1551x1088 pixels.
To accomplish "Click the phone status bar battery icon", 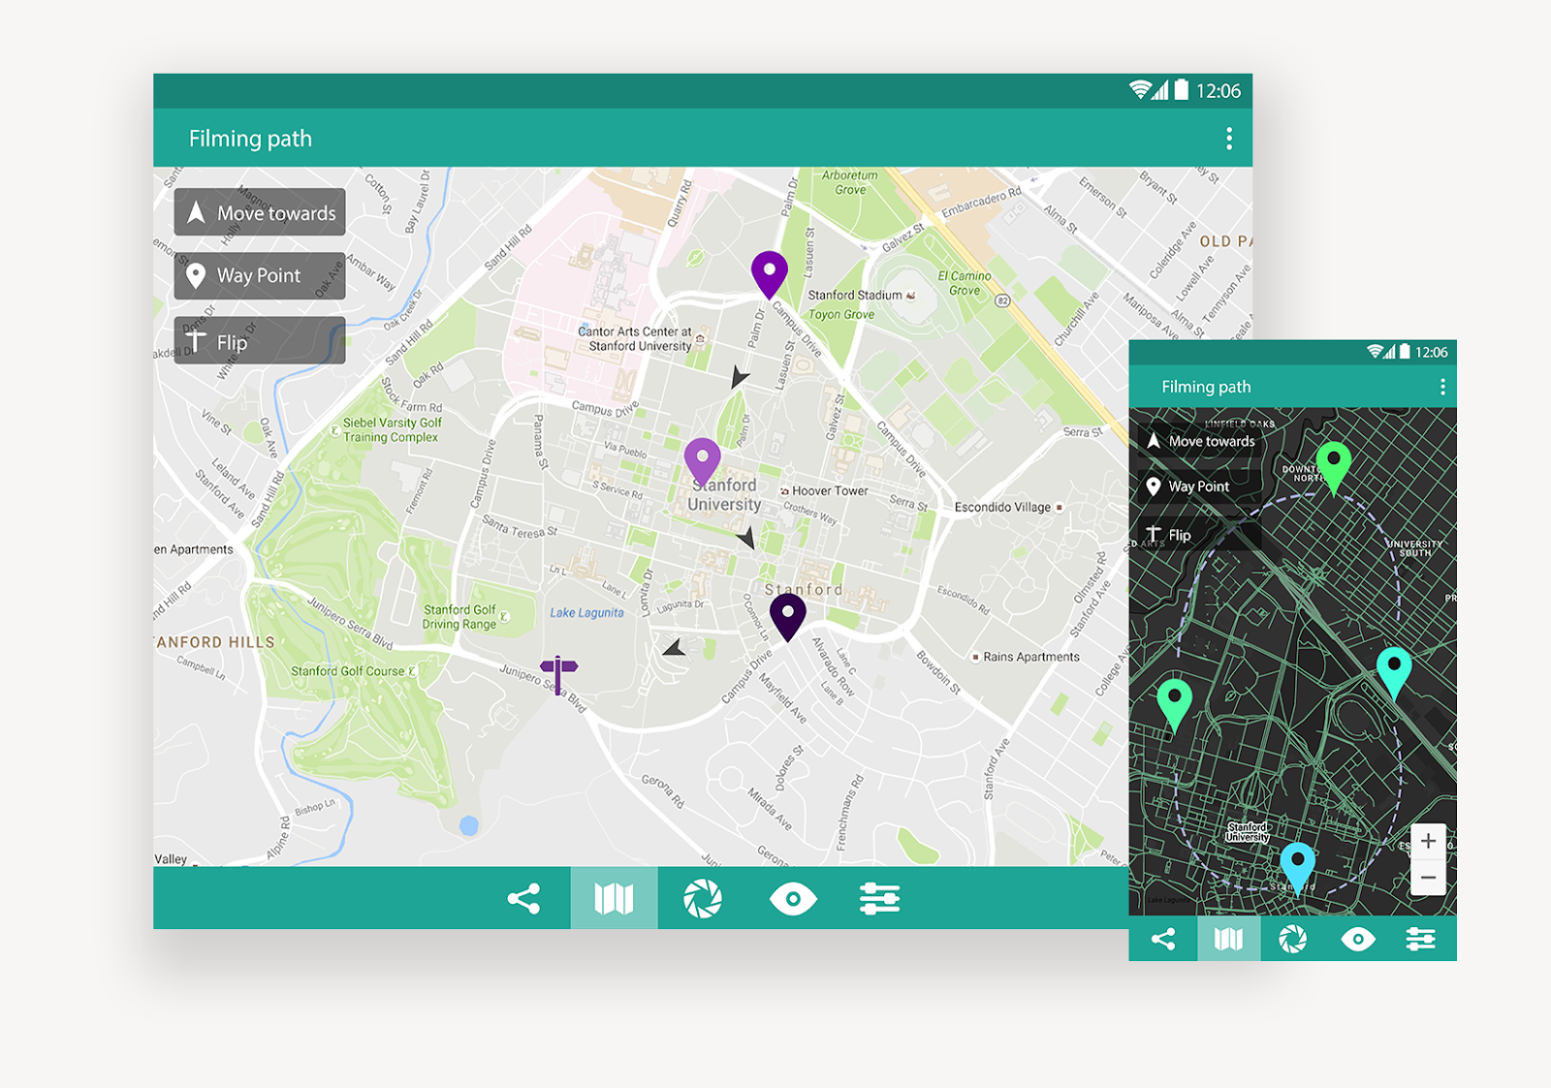I will tap(1405, 352).
